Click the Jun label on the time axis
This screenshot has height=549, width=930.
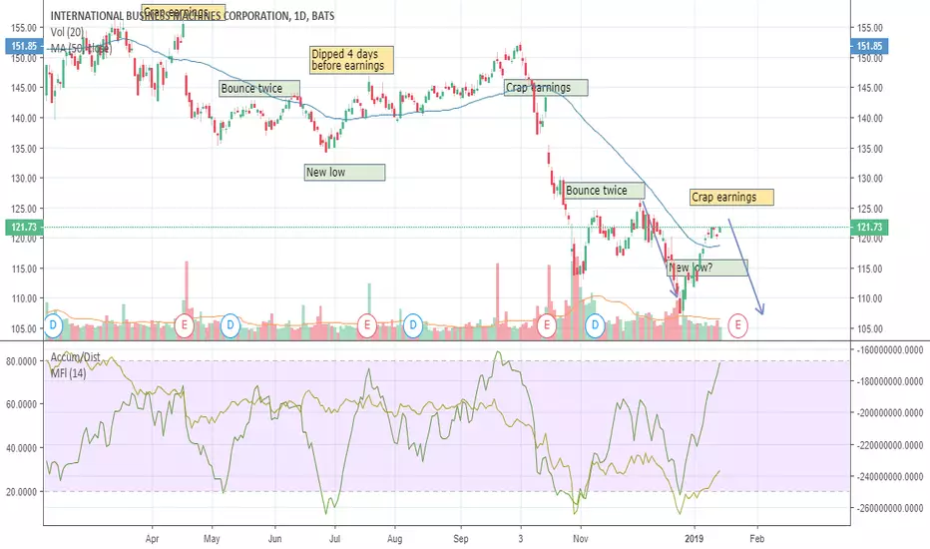point(274,539)
